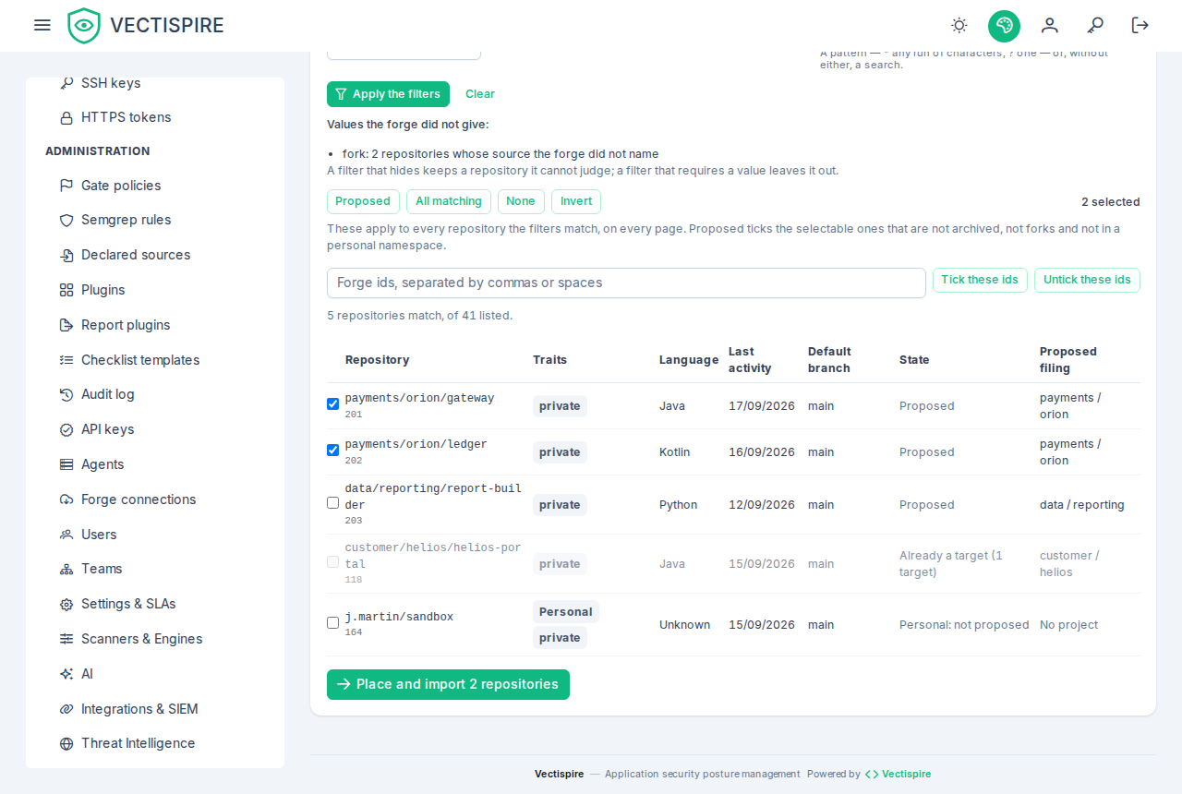Select Proposed repositories
The width and height of the screenshot is (1182, 794).
(x=363, y=201)
